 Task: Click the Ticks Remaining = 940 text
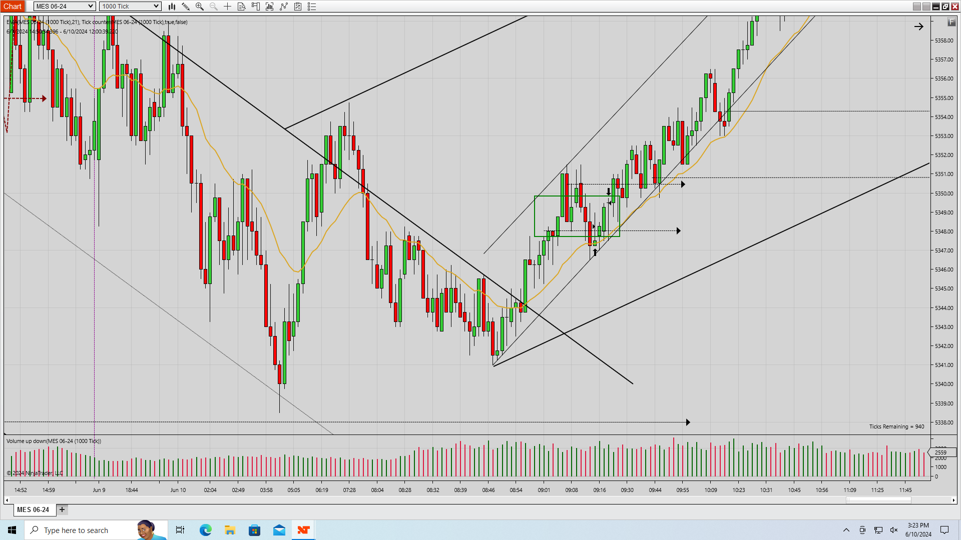coord(896,426)
